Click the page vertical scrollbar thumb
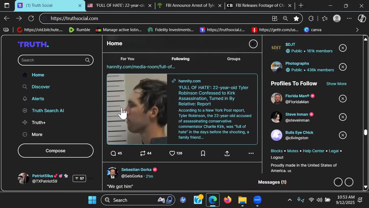Screen dimensions: 369x208 (366, 132)
